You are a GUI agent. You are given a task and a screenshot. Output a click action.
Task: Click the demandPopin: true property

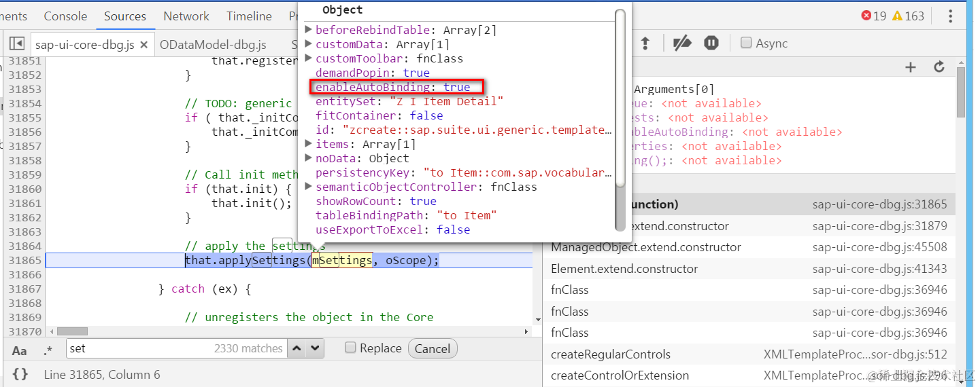[x=372, y=73]
